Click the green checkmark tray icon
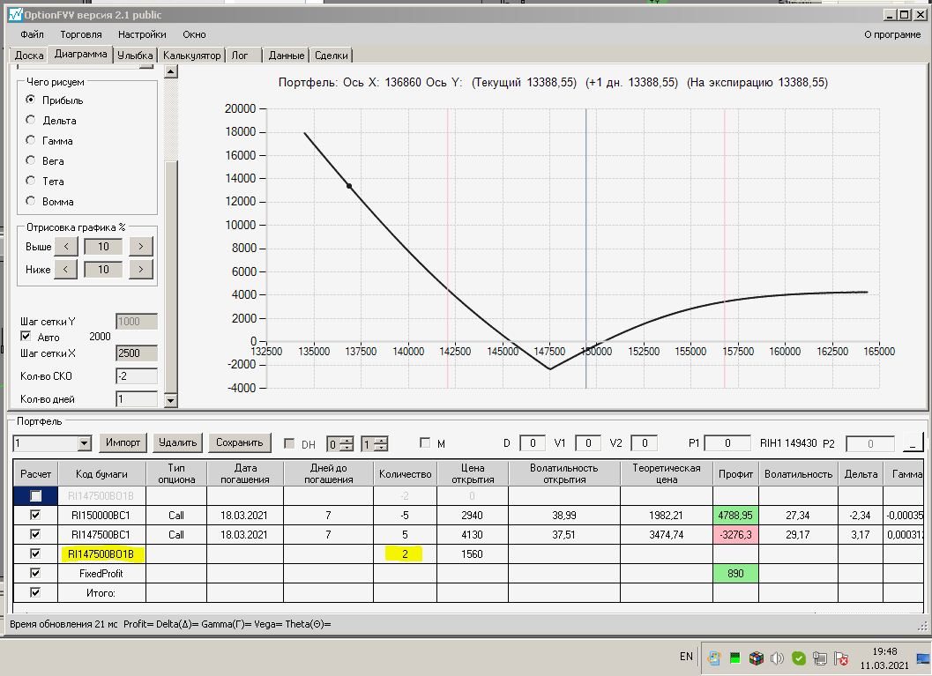 pos(798,657)
